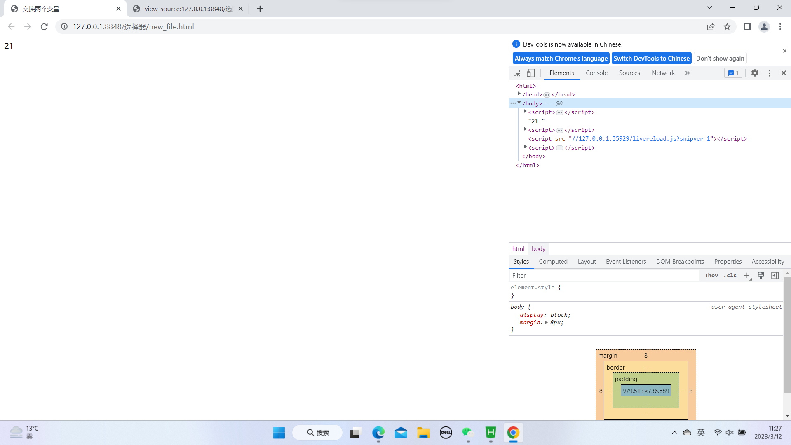Viewport: 791px width, 445px height.
Task: Expand the last script node before closing body
Action: click(x=525, y=148)
